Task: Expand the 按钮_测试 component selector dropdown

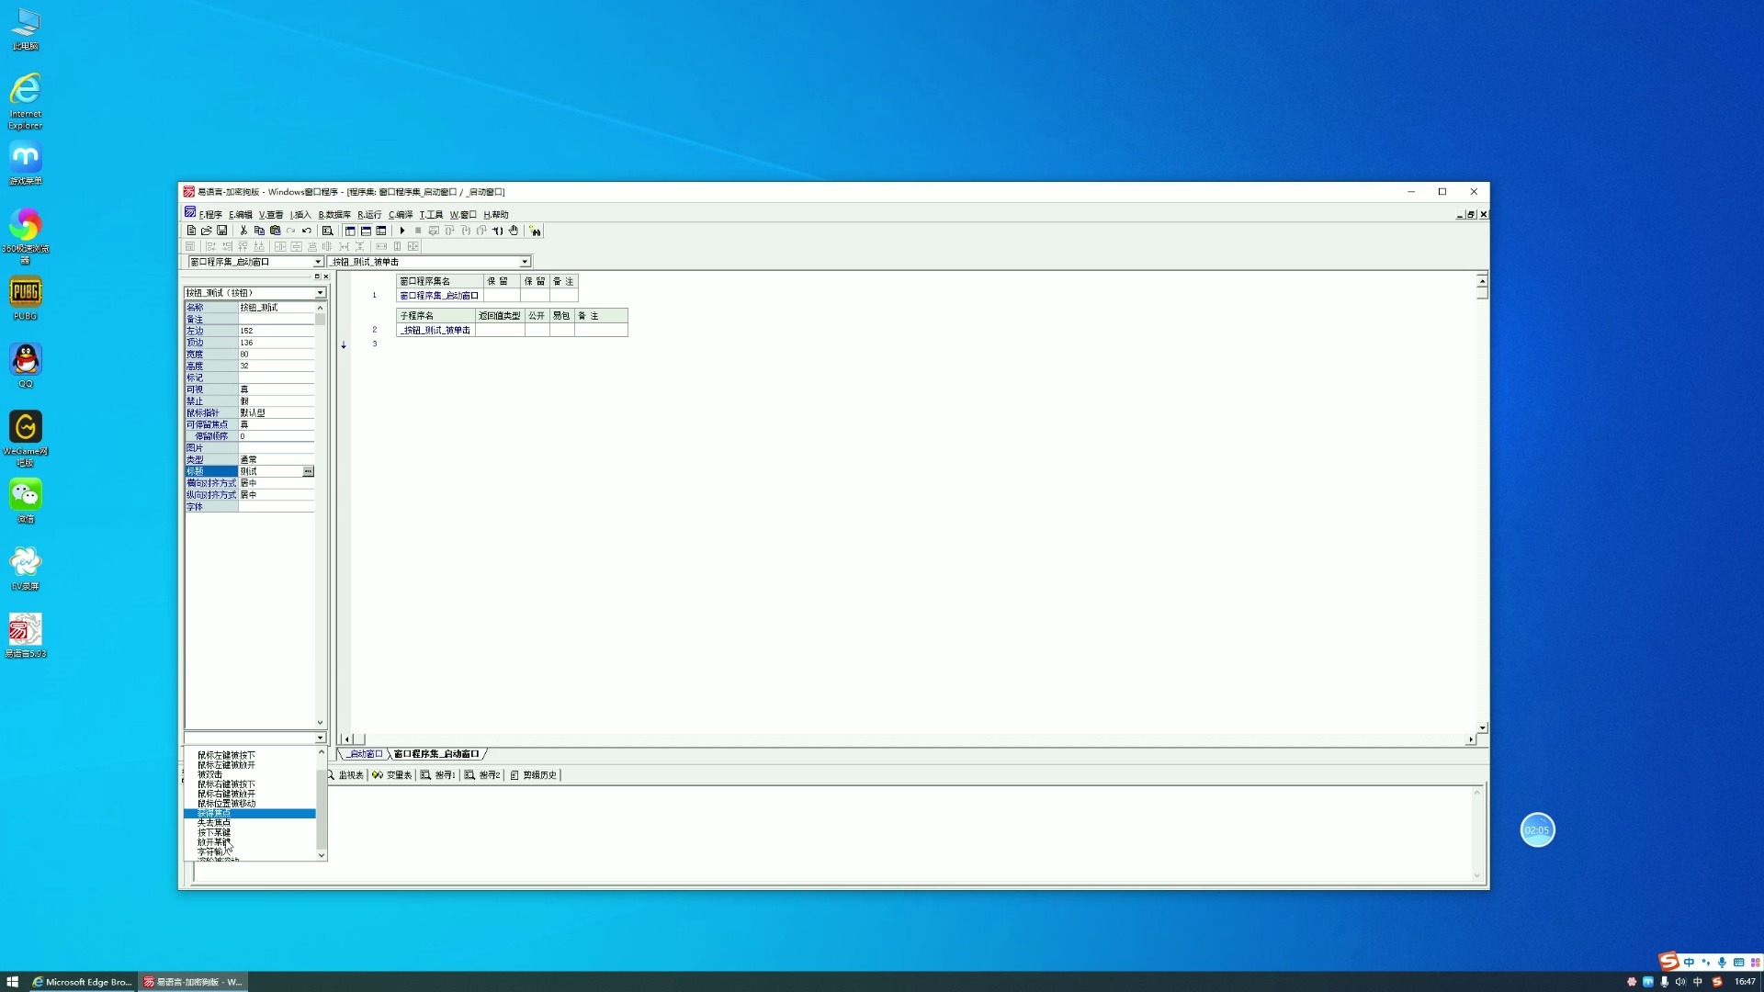Action: pos(320,293)
